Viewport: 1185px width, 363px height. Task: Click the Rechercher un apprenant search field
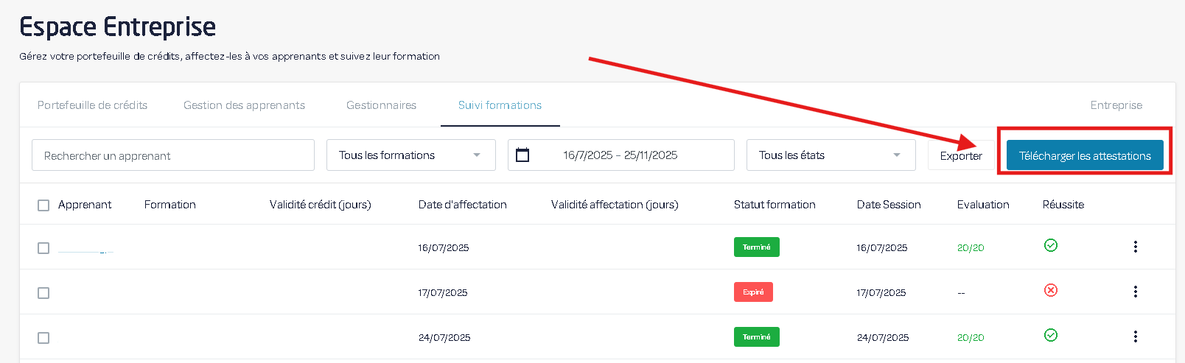coord(173,155)
